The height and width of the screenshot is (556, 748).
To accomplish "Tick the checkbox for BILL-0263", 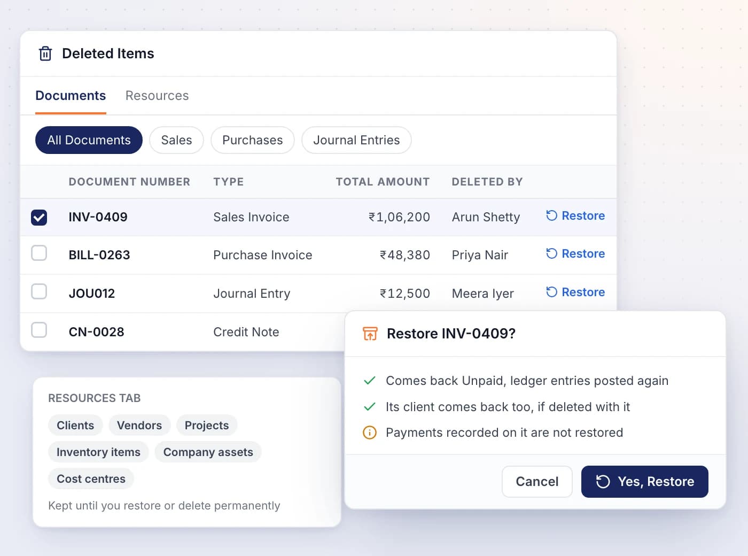I will tap(39, 253).
